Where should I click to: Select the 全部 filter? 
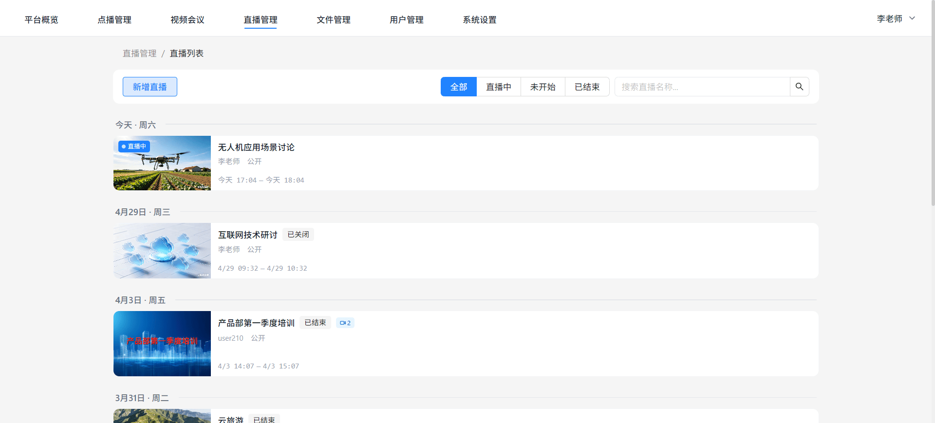459,87
